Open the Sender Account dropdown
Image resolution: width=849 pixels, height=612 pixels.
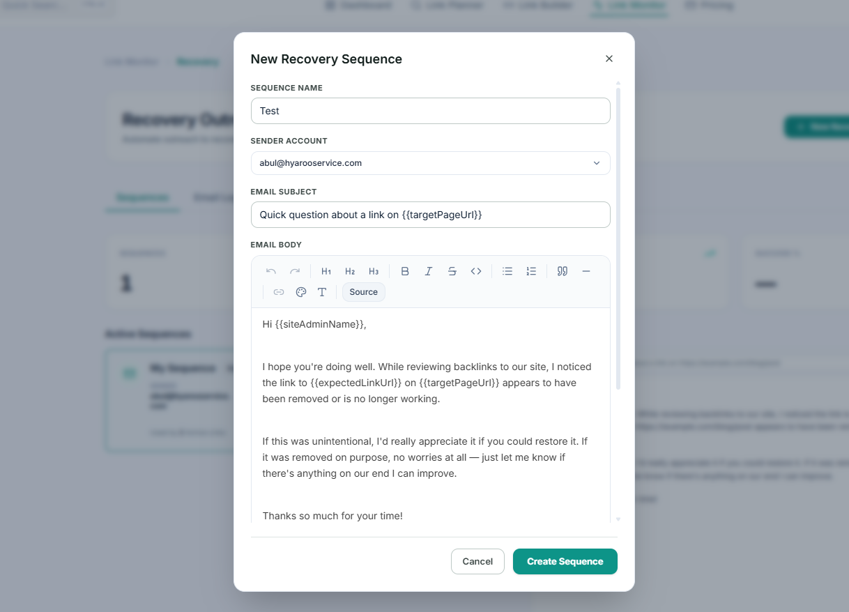430,163
